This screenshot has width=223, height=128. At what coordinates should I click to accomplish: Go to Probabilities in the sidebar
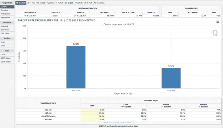tap(7, 14)
